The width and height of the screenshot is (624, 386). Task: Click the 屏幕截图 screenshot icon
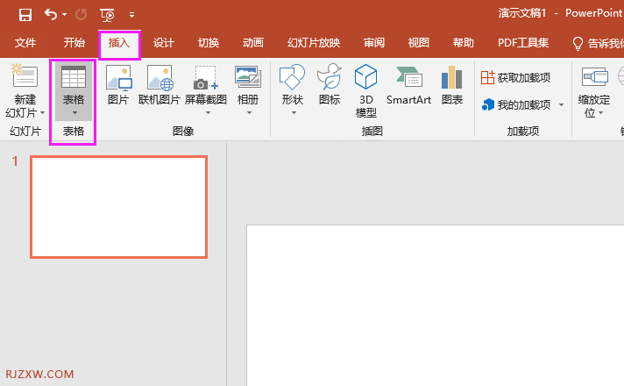206,78
